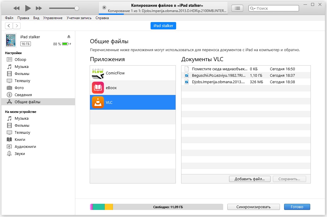Click the Свободно: 11,09 ГБ storage label

(168, 207)
